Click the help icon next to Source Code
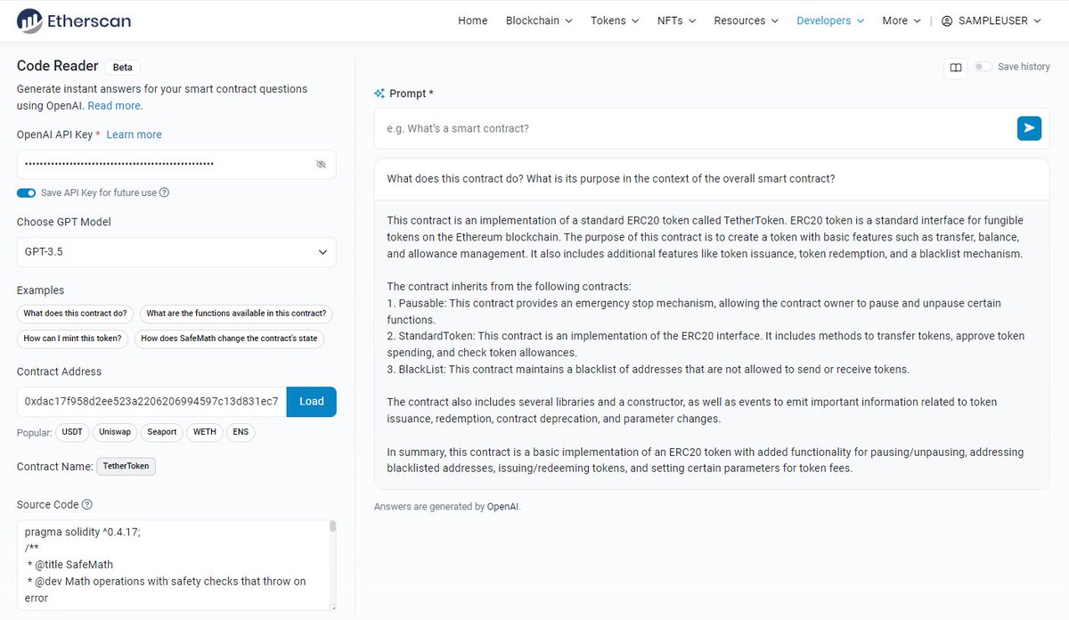This screenshot has height=620, width=1069. (x=87, y=504)
